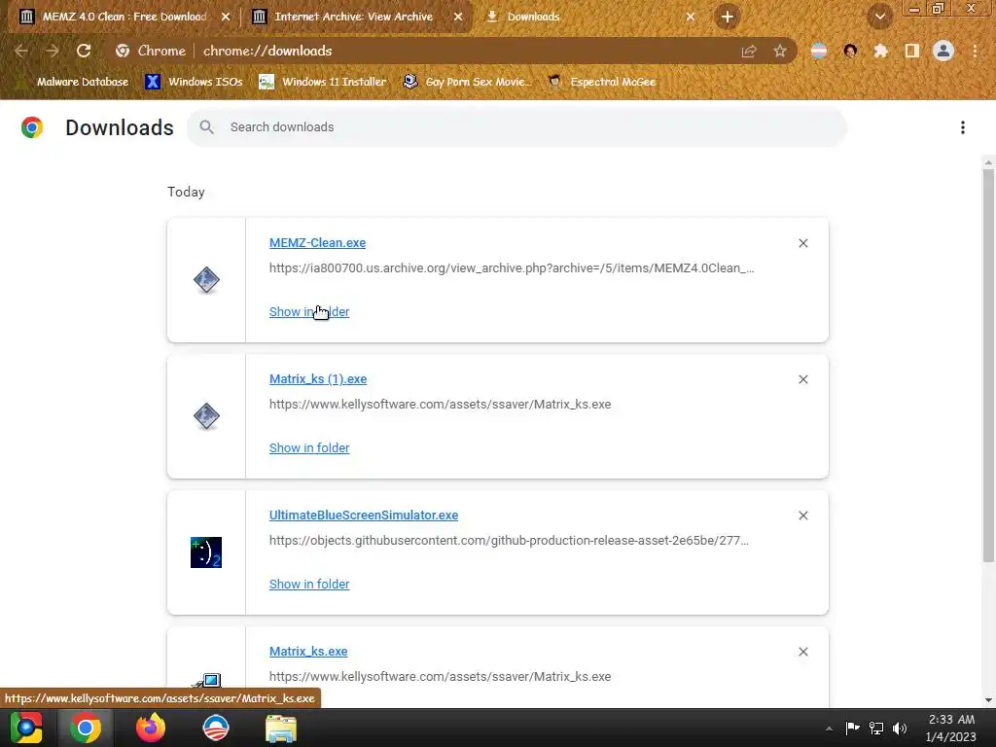
Task: Share this page using the share icon
Action: pyautogui.click(x=749, y=51)
